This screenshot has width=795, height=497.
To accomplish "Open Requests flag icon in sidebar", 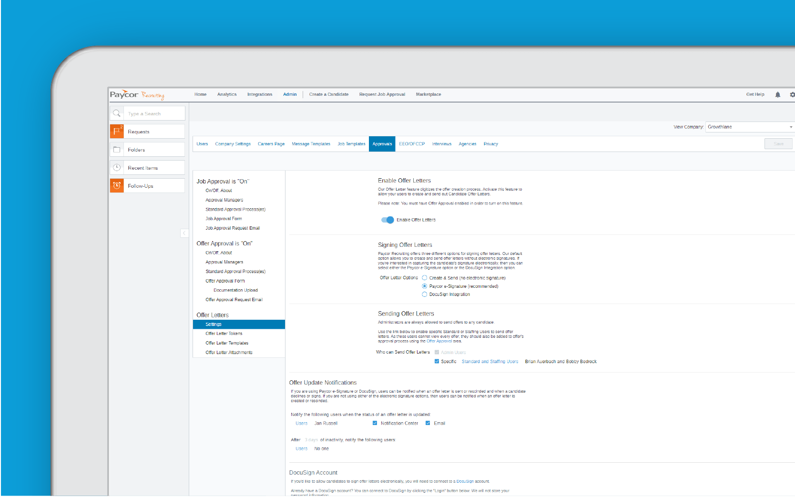I will (117, 132).
